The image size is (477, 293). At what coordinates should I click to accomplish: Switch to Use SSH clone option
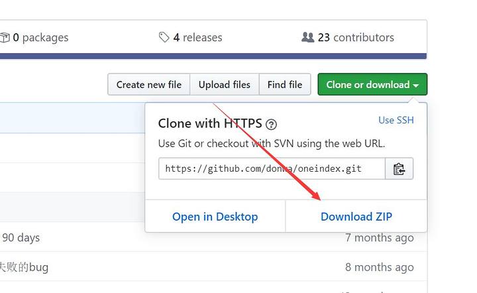pos(396,120)
